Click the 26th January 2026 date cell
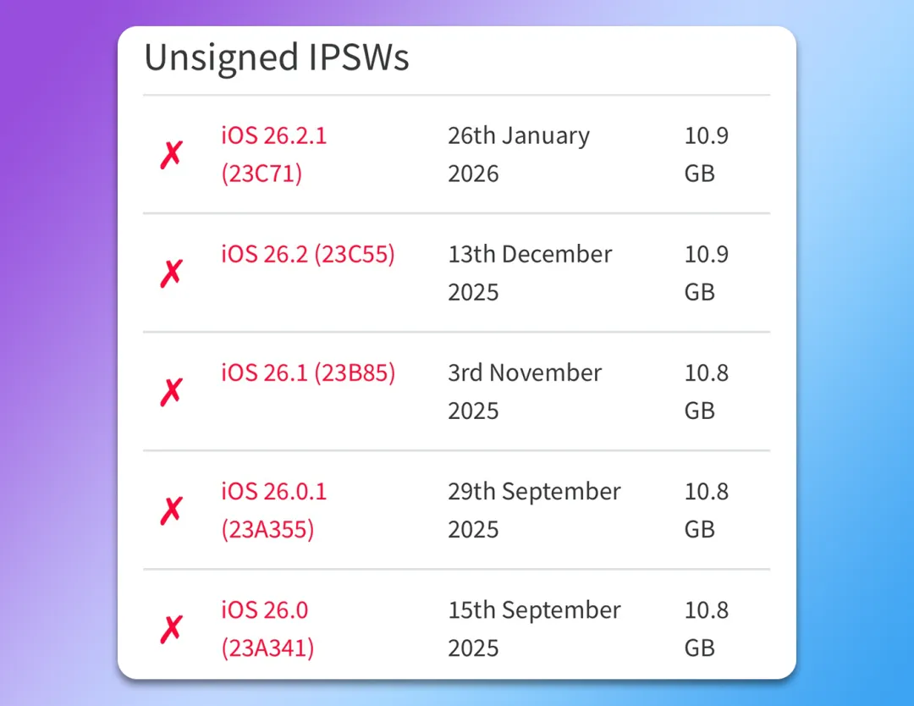 (518, 154)
